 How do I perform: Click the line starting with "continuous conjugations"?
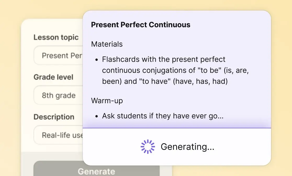[175, 70]
